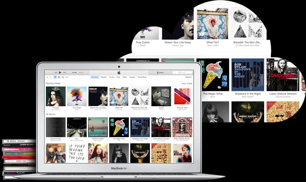The width and height of the screenshot is (306, 182).
Task: Focus the iTunes Search field
Action: coord(182,72)
